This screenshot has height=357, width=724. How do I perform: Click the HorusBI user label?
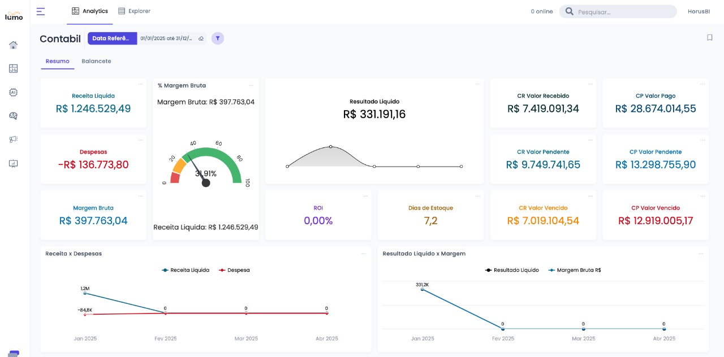click(x=699, y=11)
